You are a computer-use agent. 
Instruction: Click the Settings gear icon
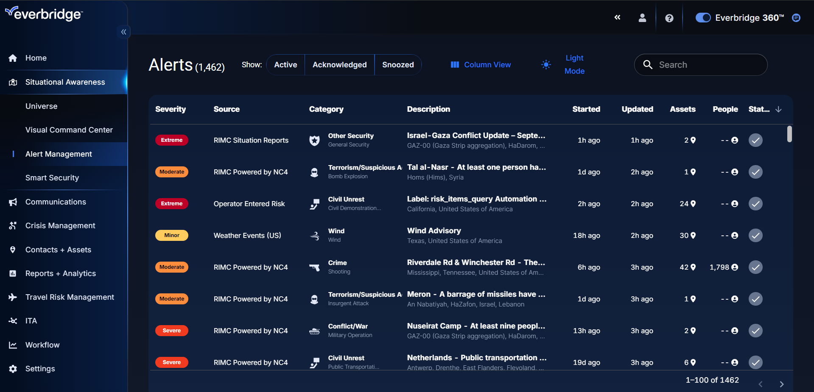click(x=13, y=369)
